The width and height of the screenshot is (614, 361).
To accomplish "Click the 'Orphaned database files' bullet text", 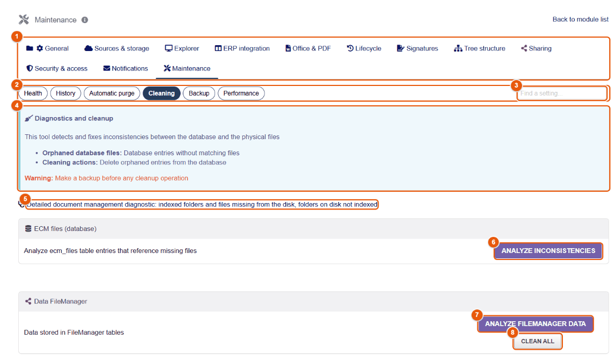I will coord(141,153).
